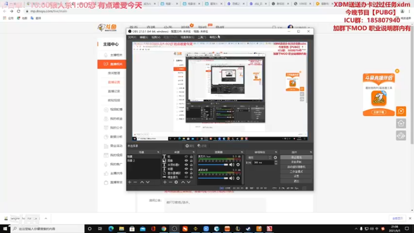Mute the 麦克风/Aux mixer channel speaker icon

[x=231, y=165]
